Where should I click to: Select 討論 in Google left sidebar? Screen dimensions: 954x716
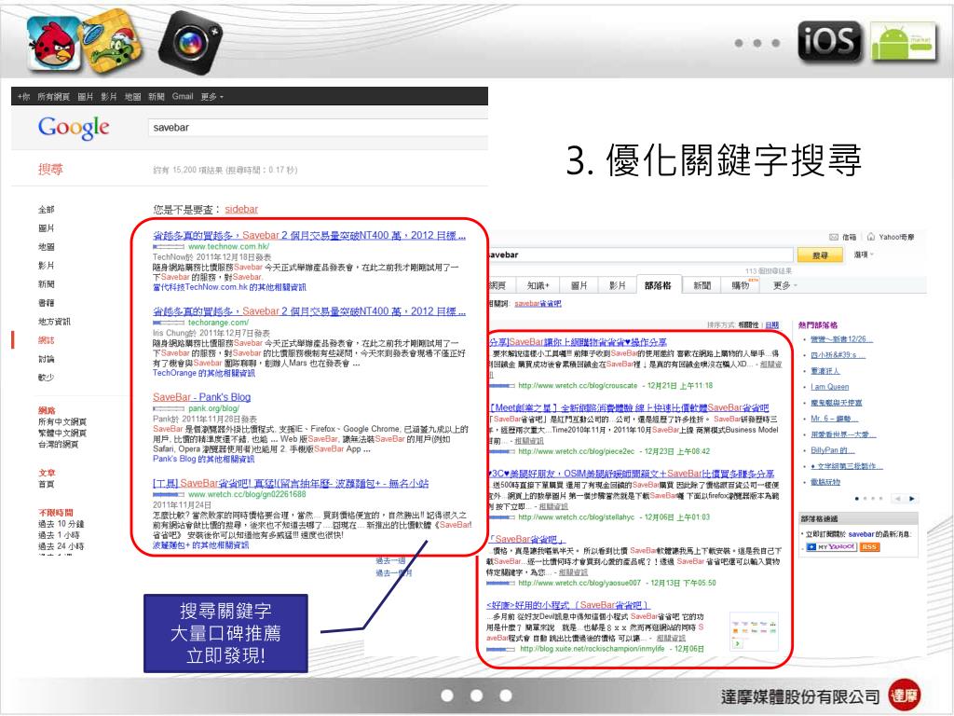47,359
